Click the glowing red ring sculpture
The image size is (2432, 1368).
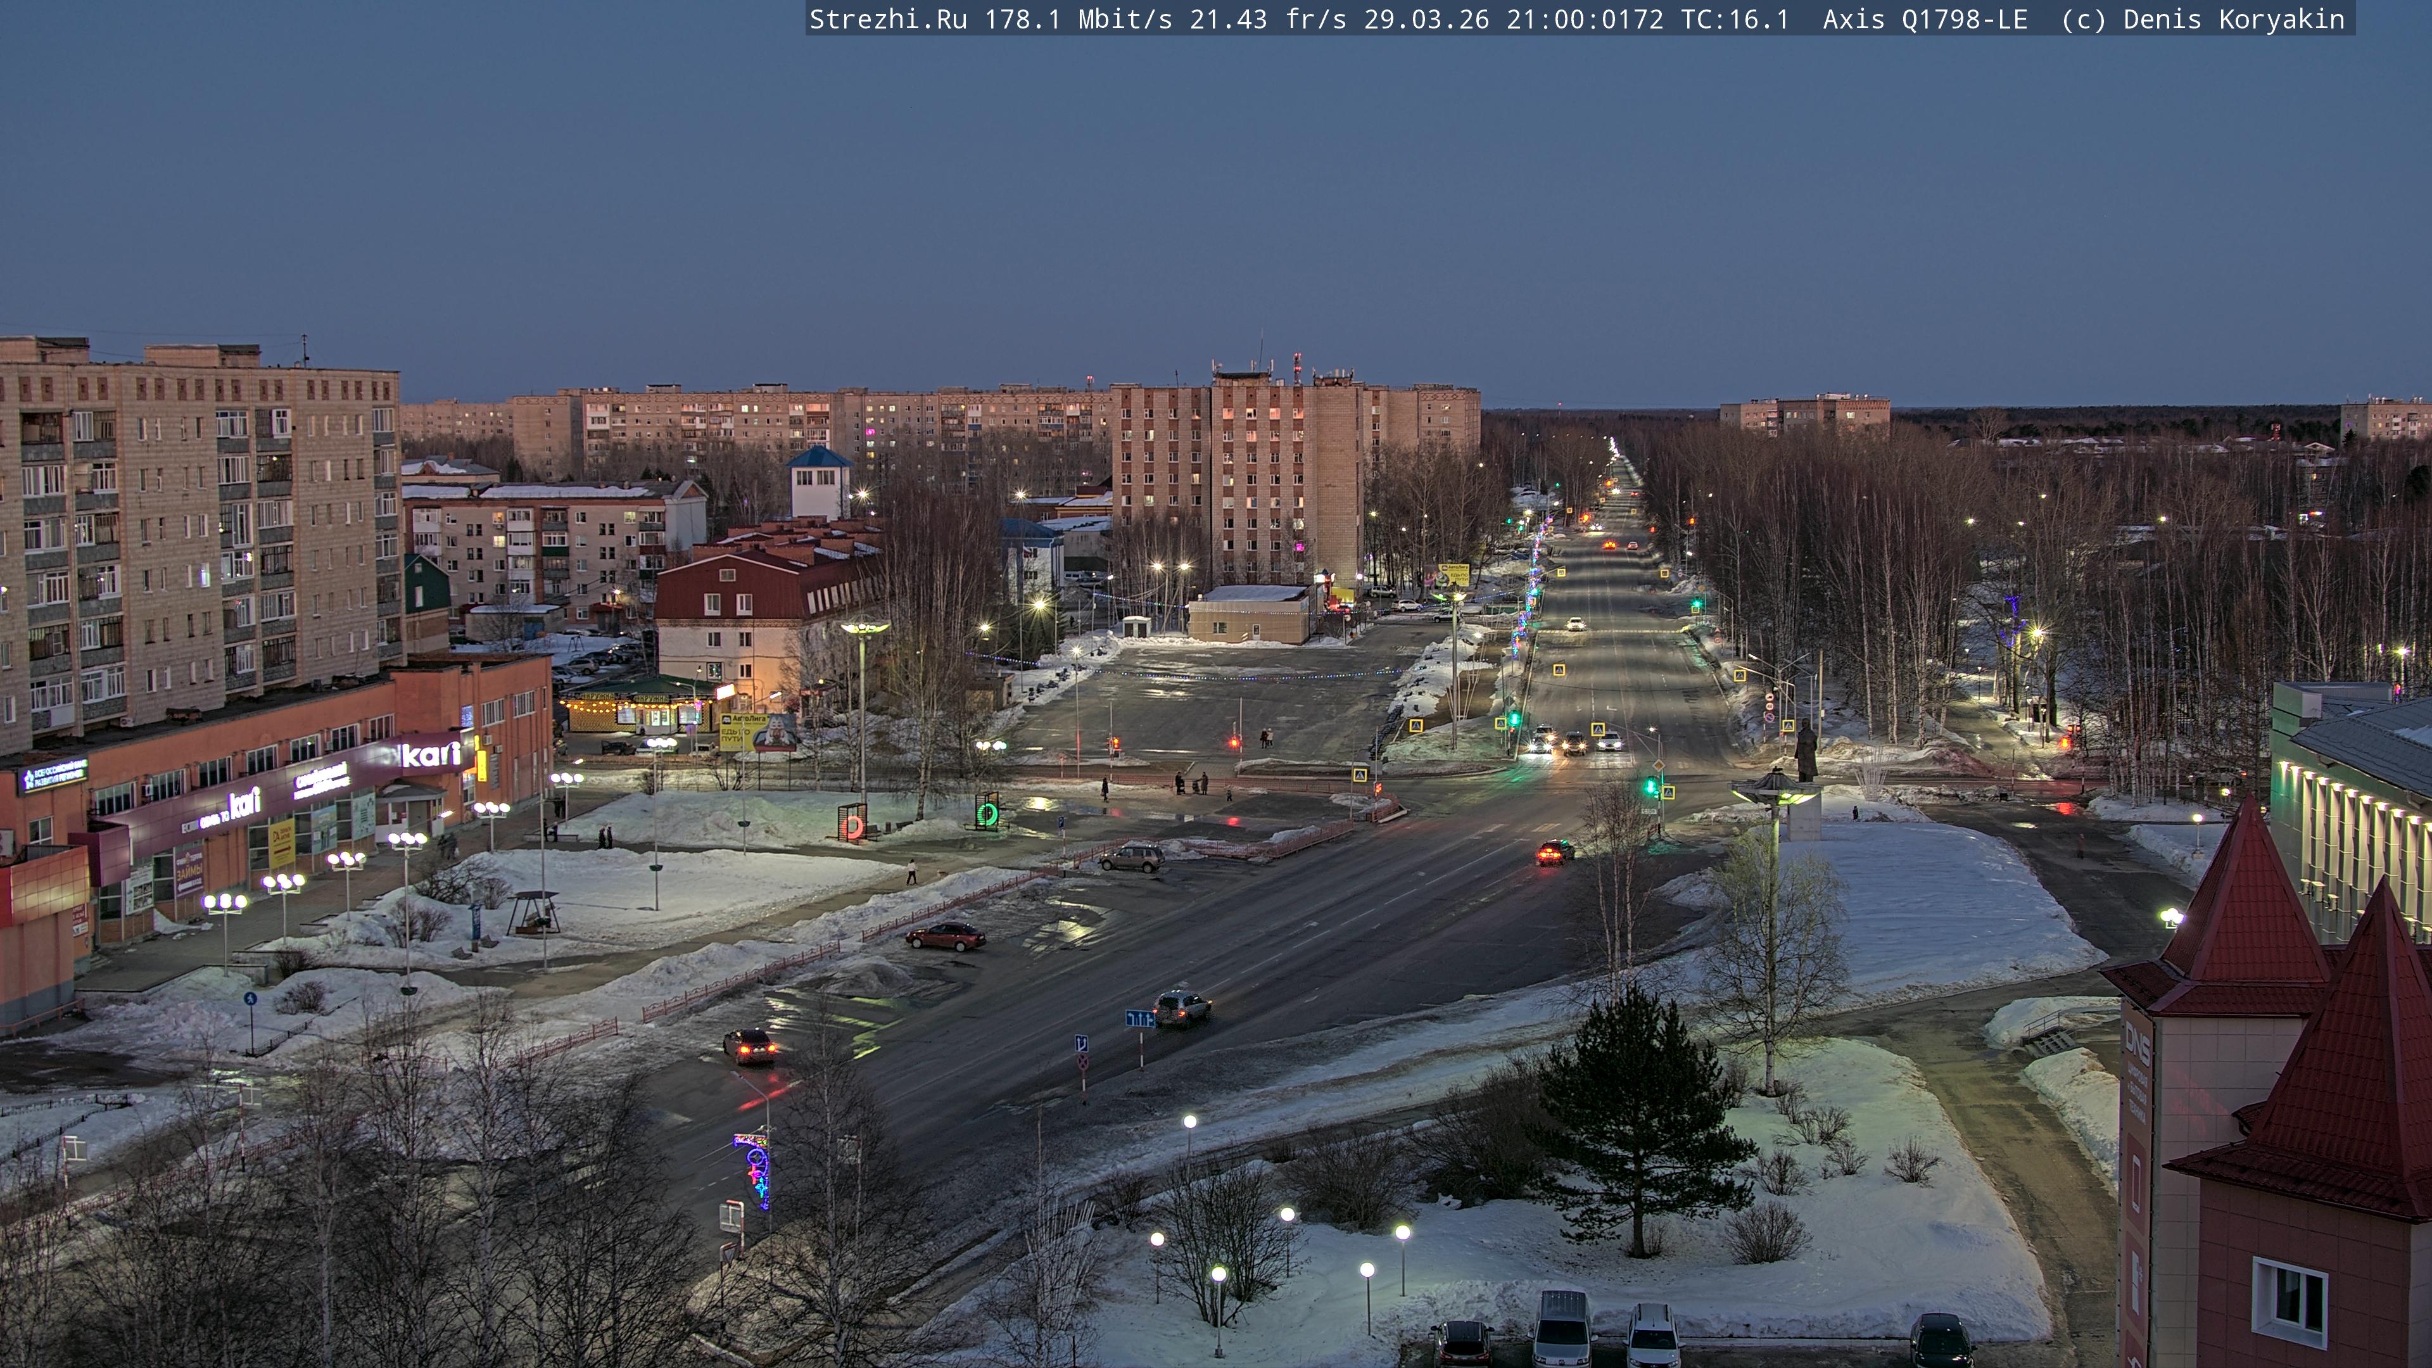(852, 827)
